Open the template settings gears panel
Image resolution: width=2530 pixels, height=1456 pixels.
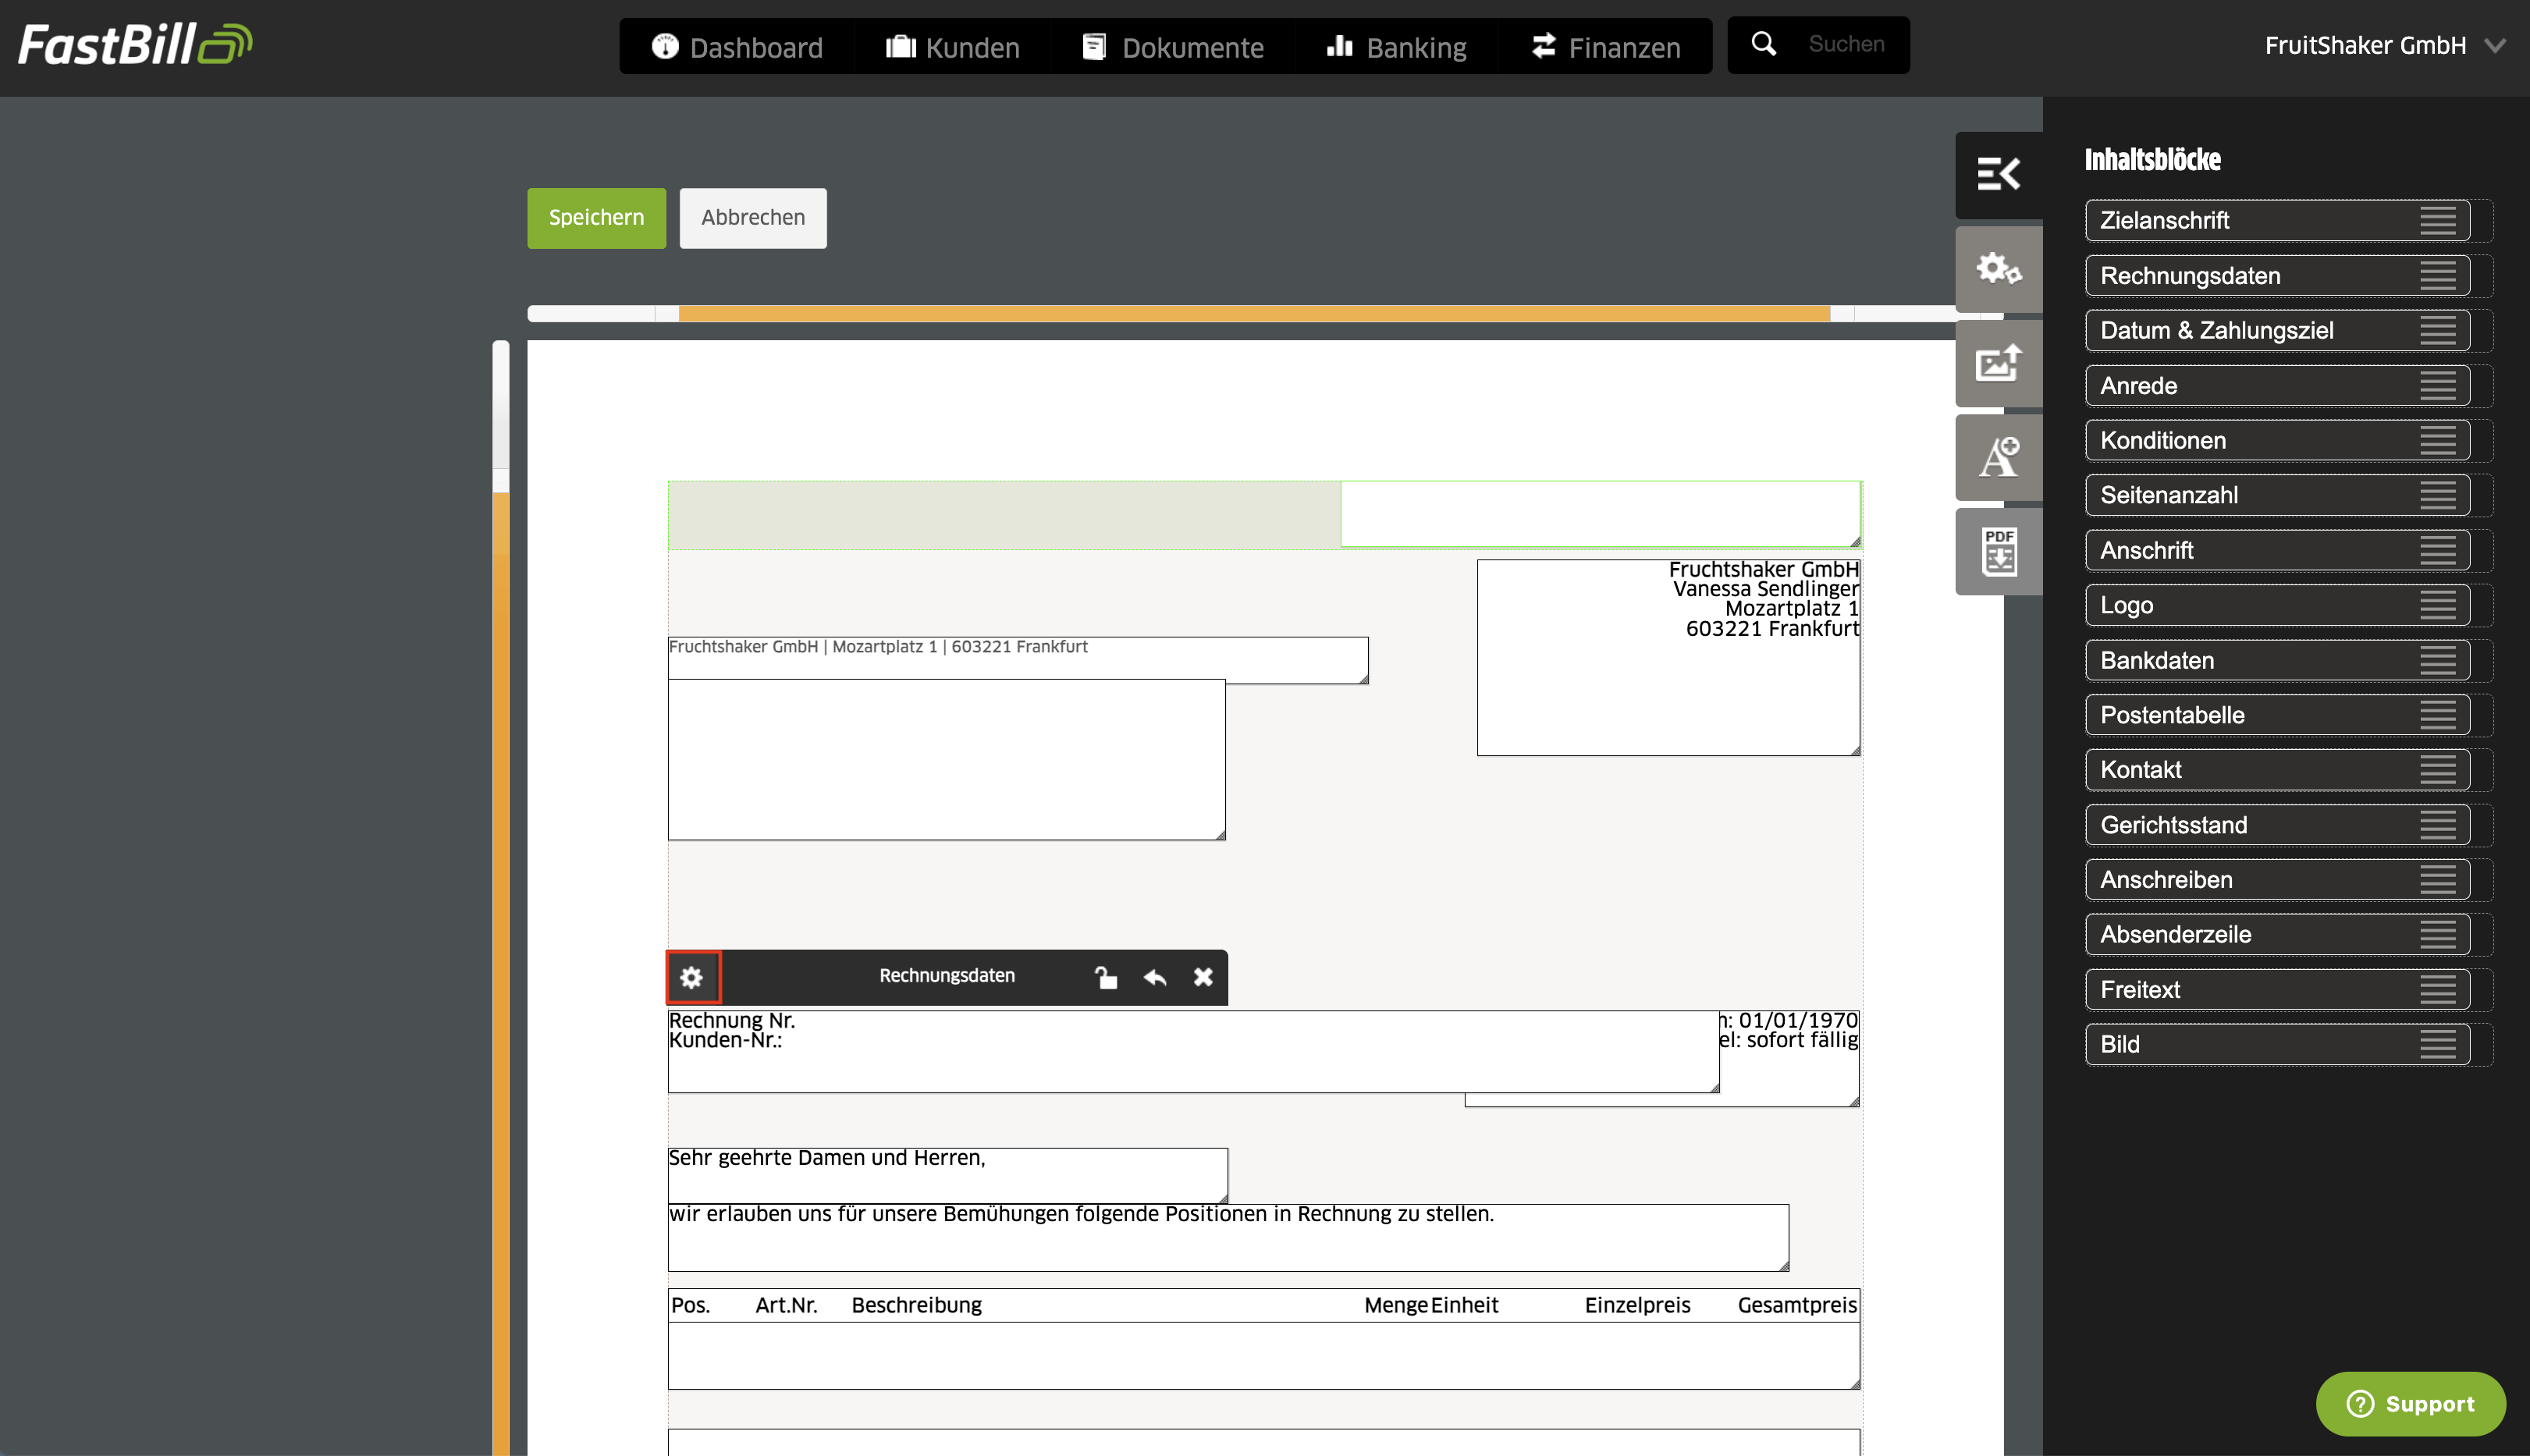tap(1998, 269)
